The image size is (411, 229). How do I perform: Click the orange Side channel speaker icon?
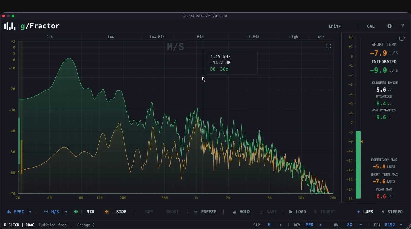click(x=106, y=212)
